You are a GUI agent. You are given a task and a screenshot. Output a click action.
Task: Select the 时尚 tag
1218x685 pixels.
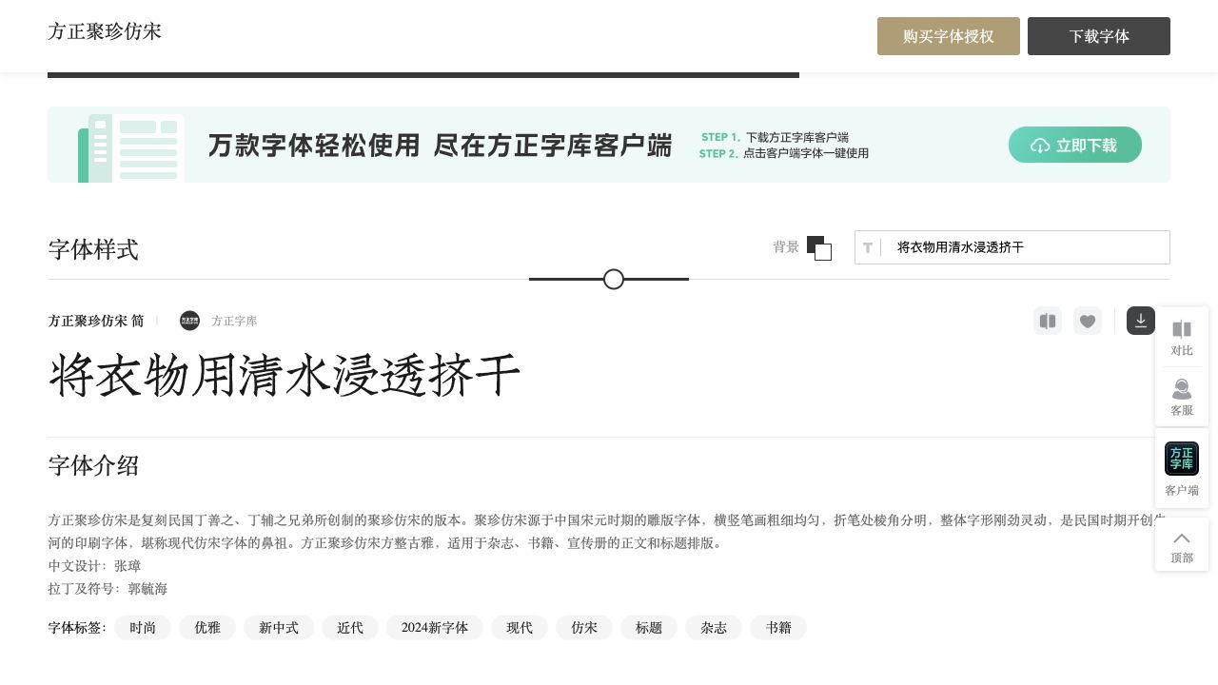143,628
